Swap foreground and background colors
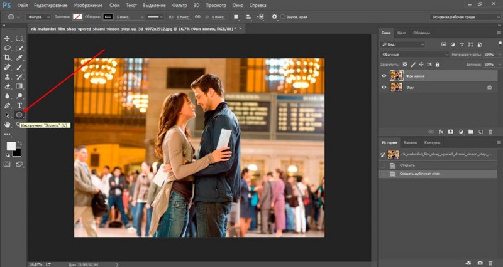Image resolution: width=503 pixels, height=267 pixels. tap(20, 143)
